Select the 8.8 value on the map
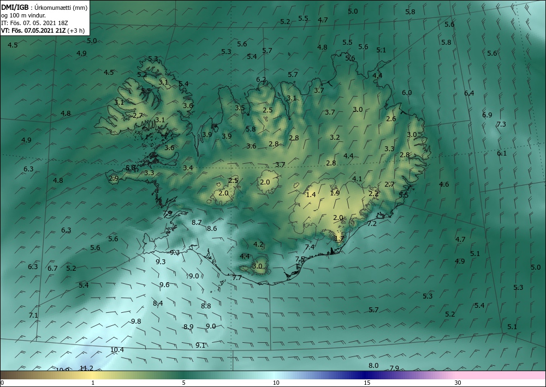546x387 pixels. [x=206, y=306]
